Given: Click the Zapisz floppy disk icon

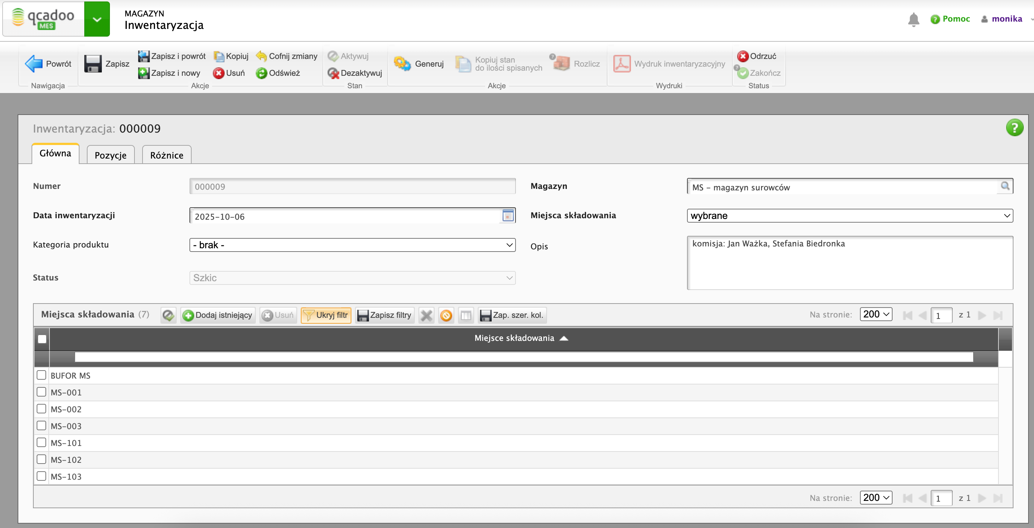Looking at the screenshot, I should coord(93,64).
